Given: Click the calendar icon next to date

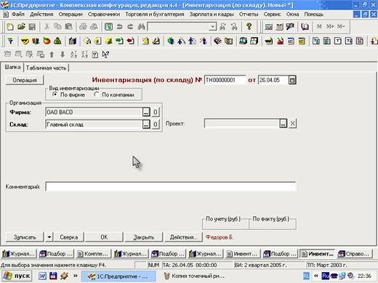Looking at the screenshot, I should tap(292, 80).
